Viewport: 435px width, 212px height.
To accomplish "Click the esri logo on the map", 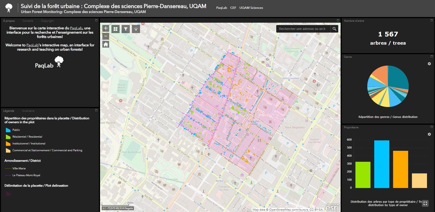I will [x=332, y=208].
